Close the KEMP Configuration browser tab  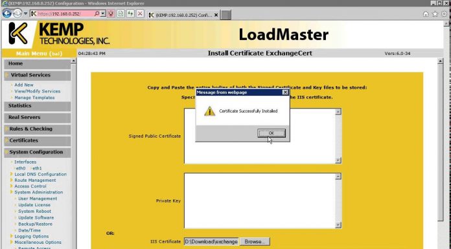pyautogui.click(x=216, y=15)
